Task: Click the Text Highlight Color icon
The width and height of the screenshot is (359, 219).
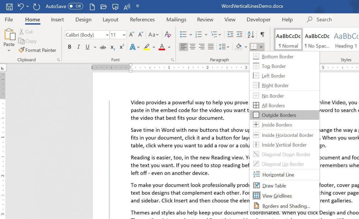Action: (146, 47)
